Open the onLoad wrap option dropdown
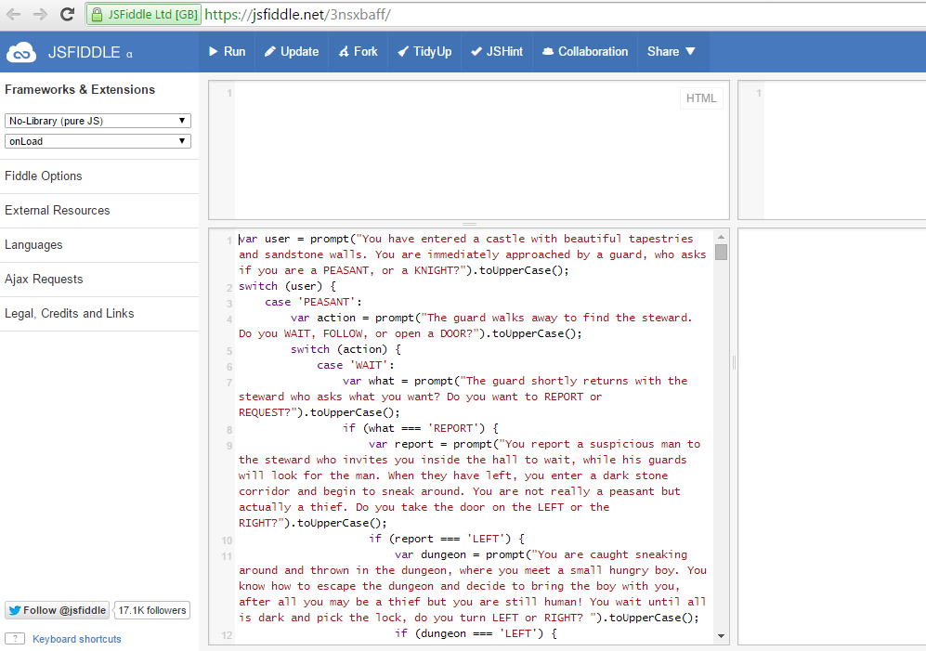 point(98,141)
